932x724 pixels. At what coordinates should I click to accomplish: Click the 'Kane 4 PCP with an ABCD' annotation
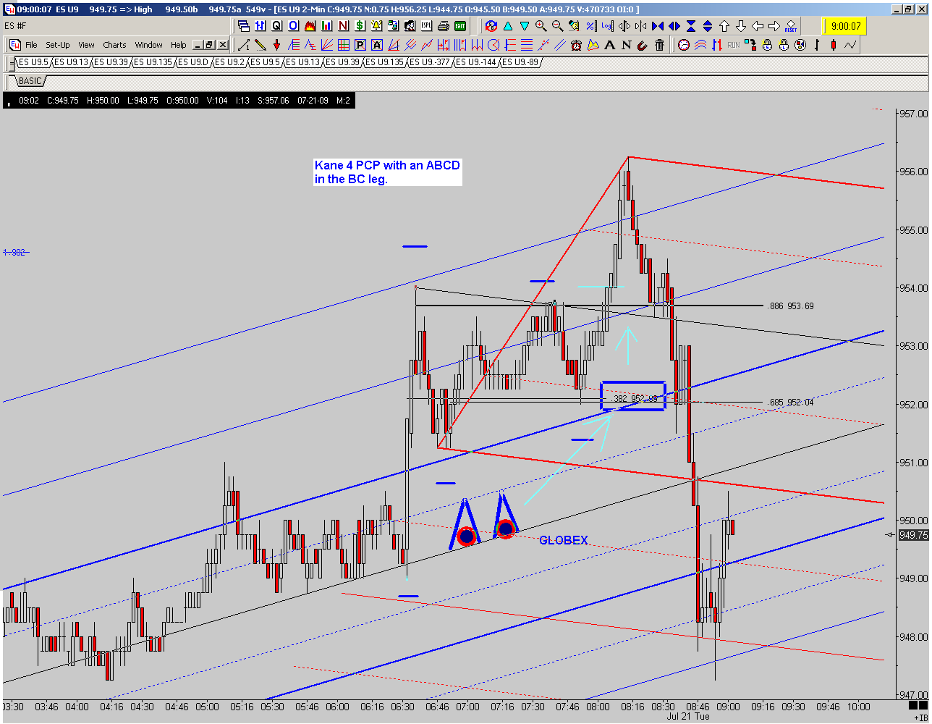(x=387, y=172)
